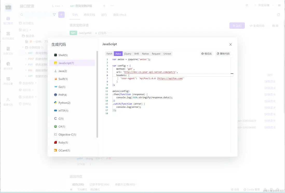
Task: Open the Cookie 管理 link
Action: [x=252, y=190]
